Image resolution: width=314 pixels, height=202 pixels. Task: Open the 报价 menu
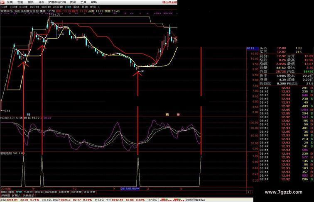click(x=31, y=2)
